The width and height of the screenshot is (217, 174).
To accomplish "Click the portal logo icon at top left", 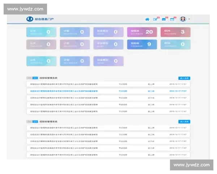I will pyautogui.click(x=29, y=19).
